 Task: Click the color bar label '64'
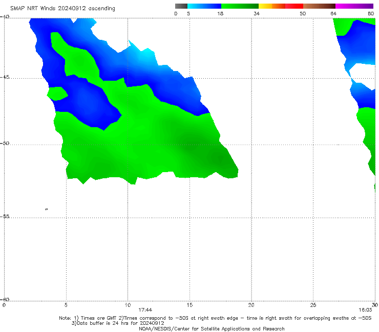pyautogui.click(x=333, y=13)
